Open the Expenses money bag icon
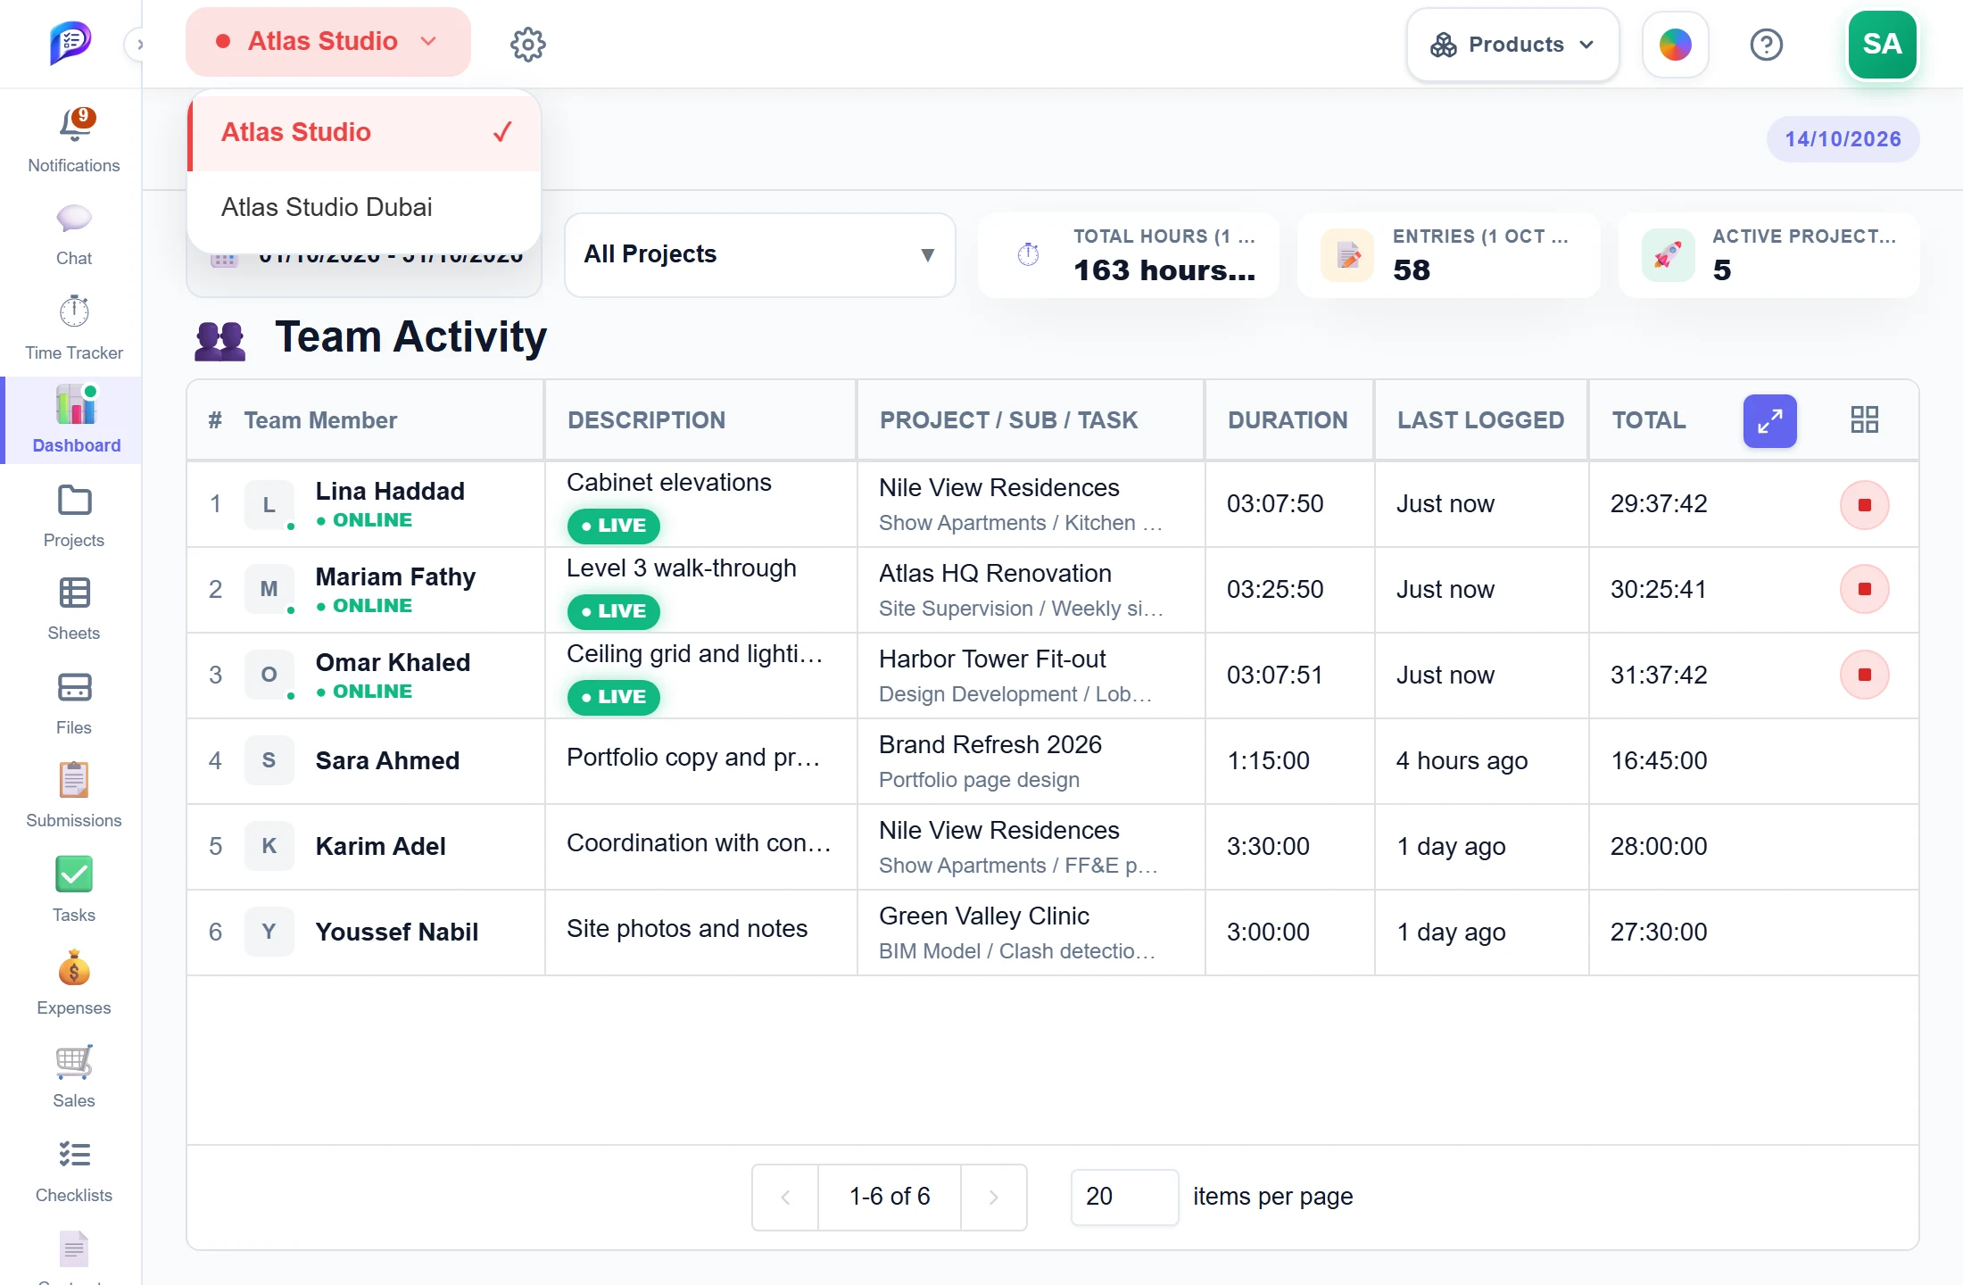Image resolution: width=1963 pixels, height=1285 pixels. tap(74, 968)
